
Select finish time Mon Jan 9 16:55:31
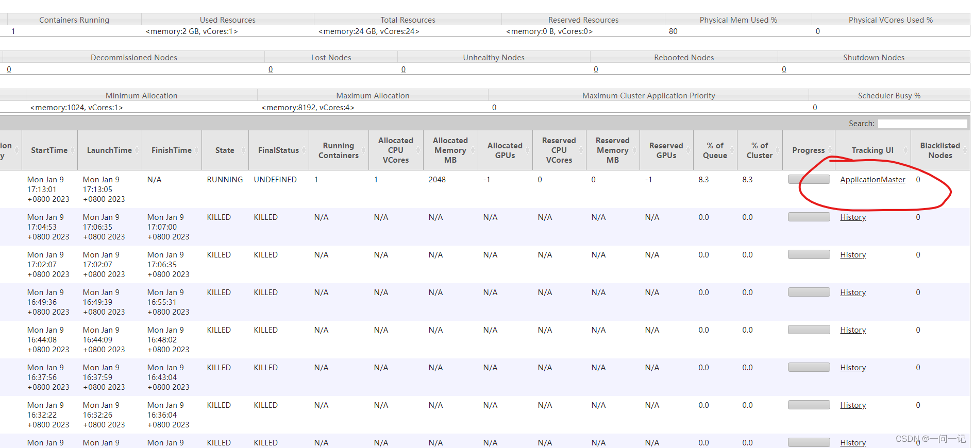click(168, 302)
